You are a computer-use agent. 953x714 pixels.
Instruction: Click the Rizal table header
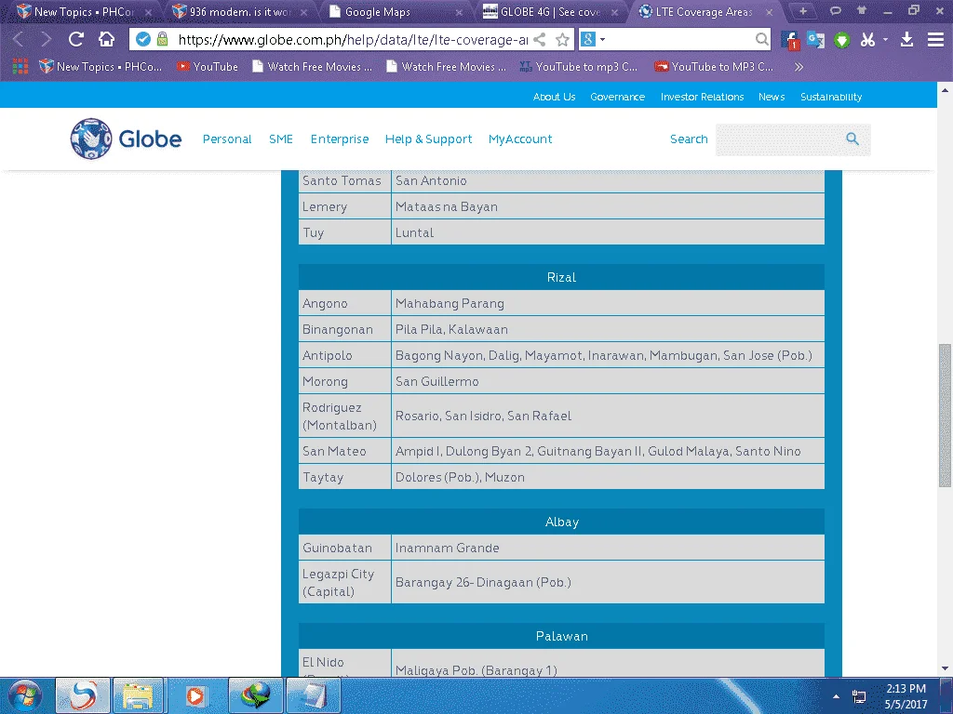pyautogui.click(x=561, y=277)
